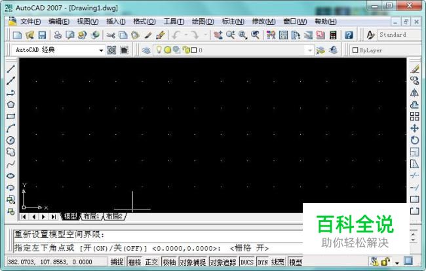Select the Erase modify tool
Screen dimensions: 426x271
click(415, 69)
